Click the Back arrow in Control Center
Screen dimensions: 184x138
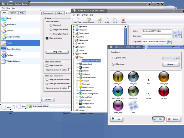point(4,18)
